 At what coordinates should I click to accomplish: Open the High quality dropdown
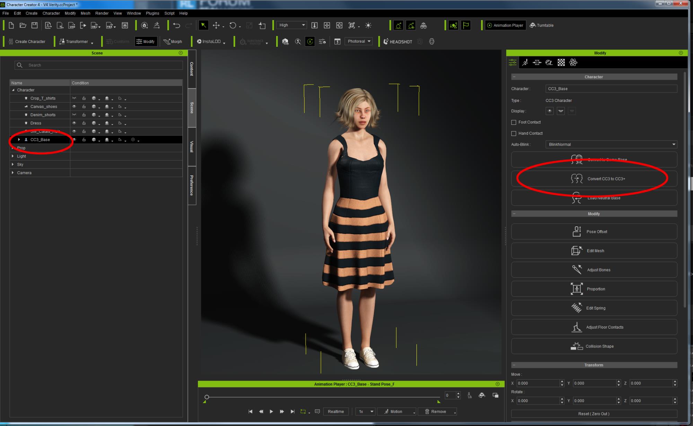pyautogui.click(x=291, y=25)
